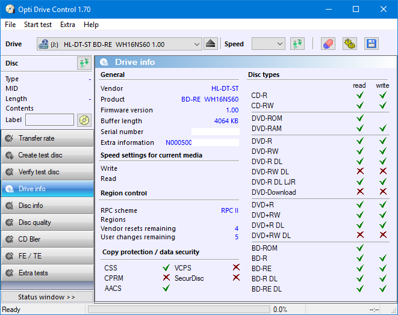Switch to the Transfer rate test
398x315 pixels.
(47, 138)
